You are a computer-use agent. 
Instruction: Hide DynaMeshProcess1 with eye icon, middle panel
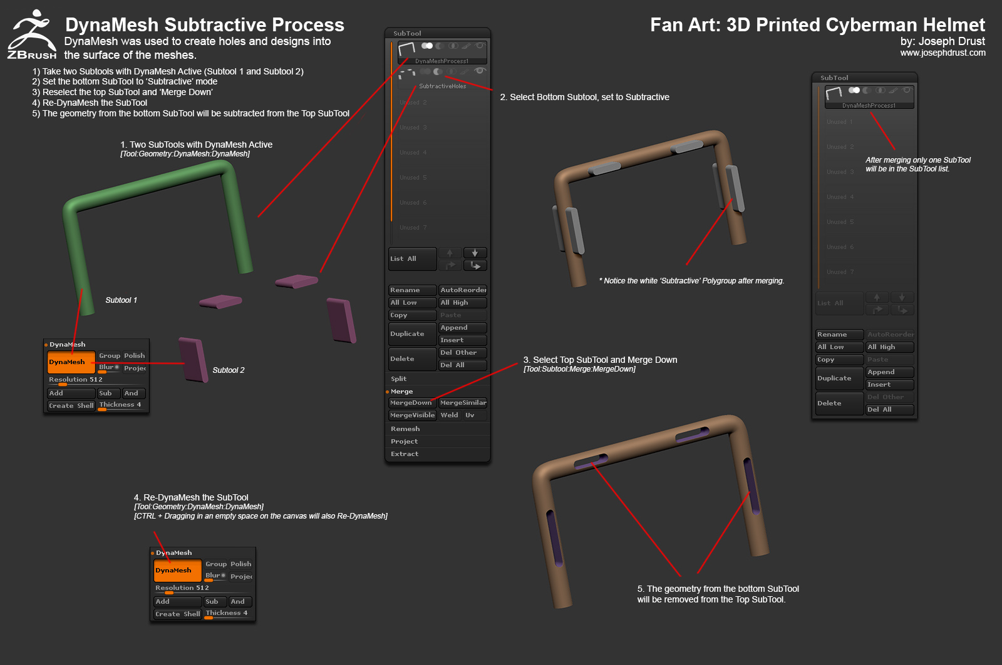tap(480, 46)
